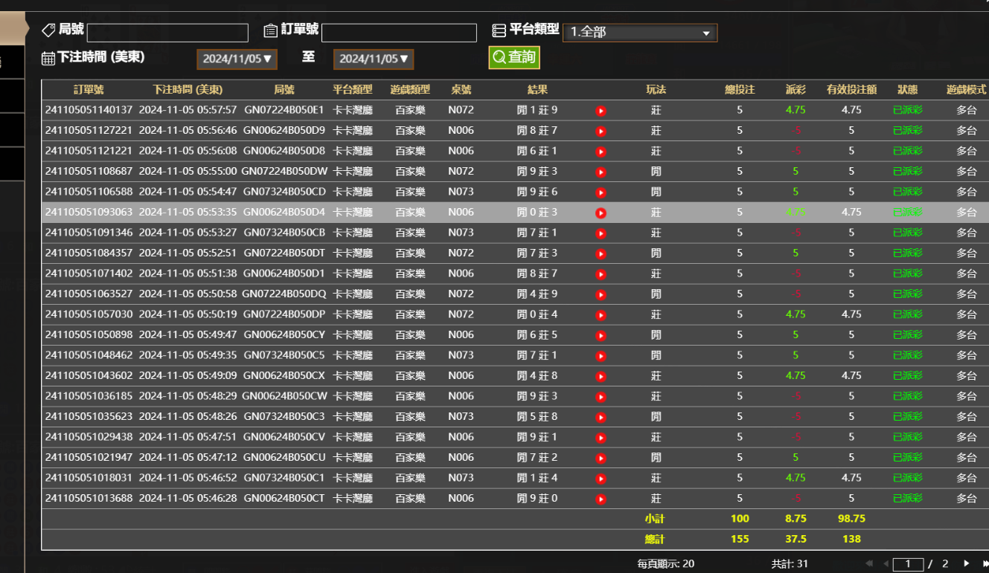Click order number 241105051127221
Viewport: 989px width, 573px height.
(x=89, y=131)
